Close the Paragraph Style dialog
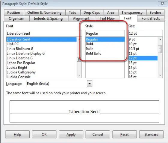 click(162, 4)
